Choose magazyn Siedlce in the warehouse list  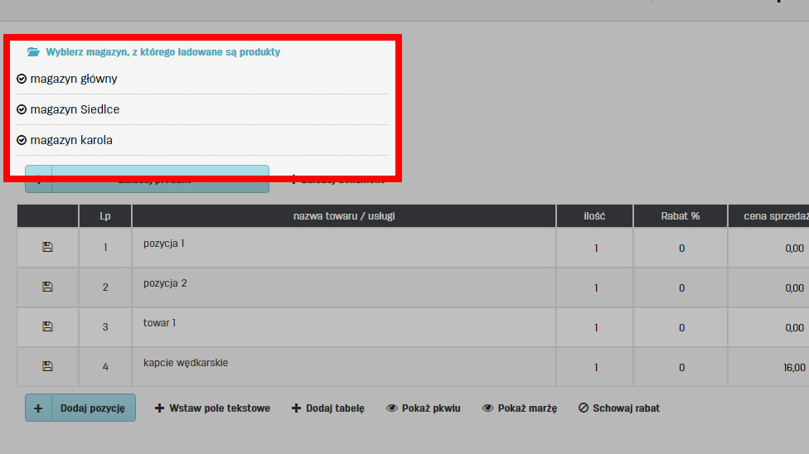pos(75,109)
